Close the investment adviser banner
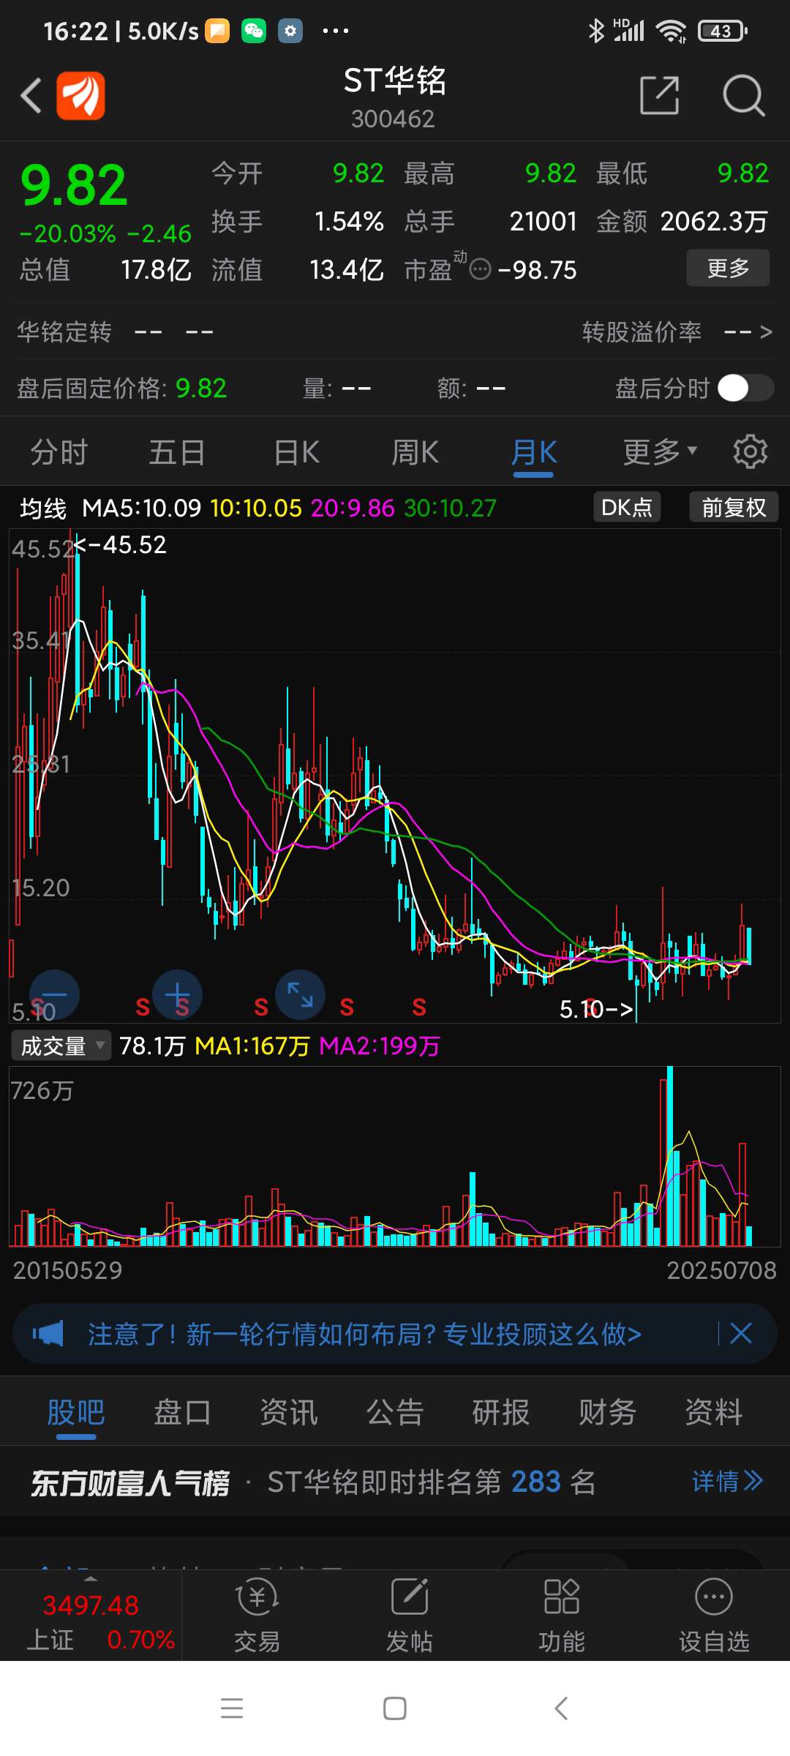 (x=741, y=1333)
